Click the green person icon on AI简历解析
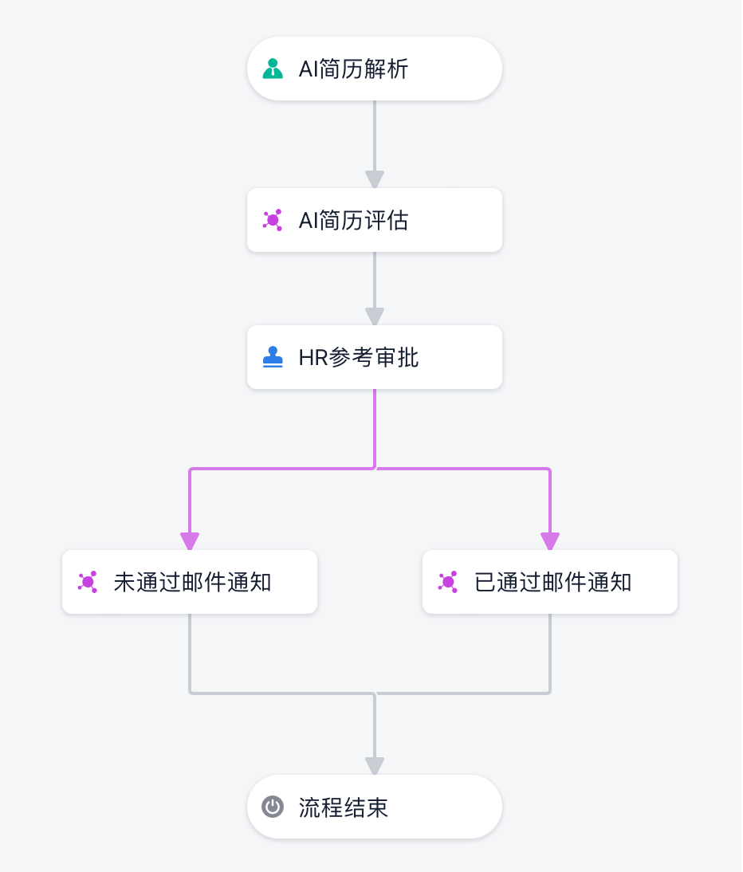743x872 pixels. pyautogui.click(x=273, y=69)
